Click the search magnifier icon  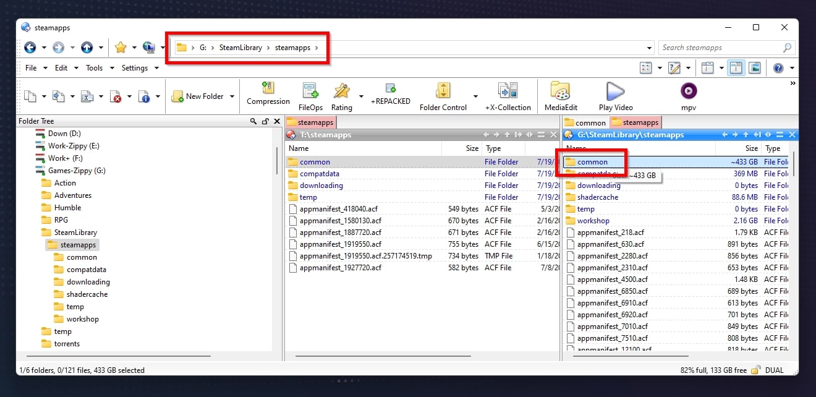click(x=787, y=48)
